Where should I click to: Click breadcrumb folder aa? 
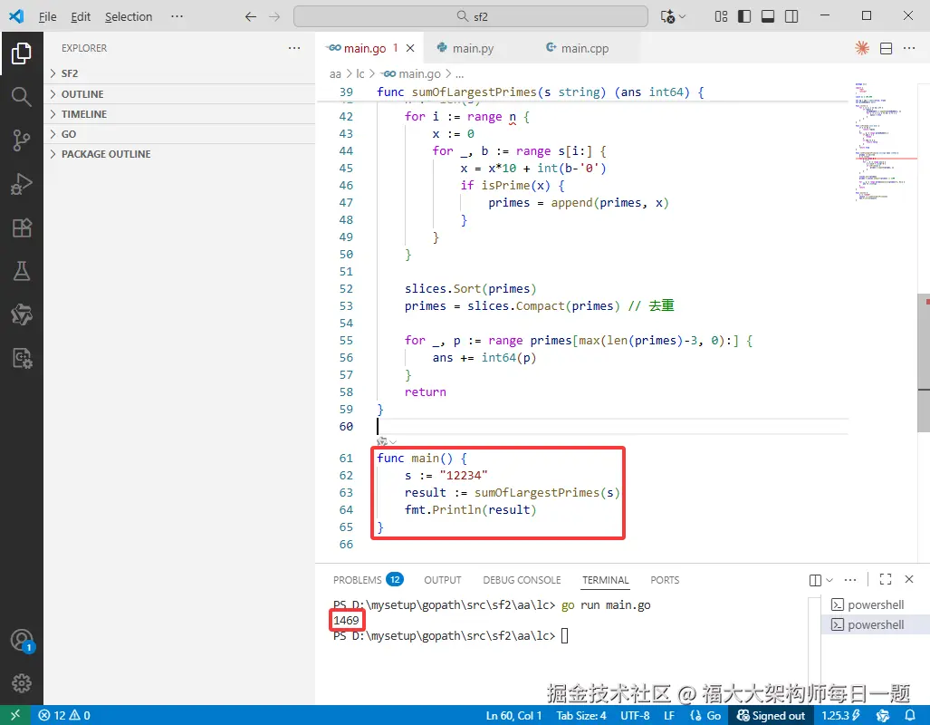click(335, 73)
